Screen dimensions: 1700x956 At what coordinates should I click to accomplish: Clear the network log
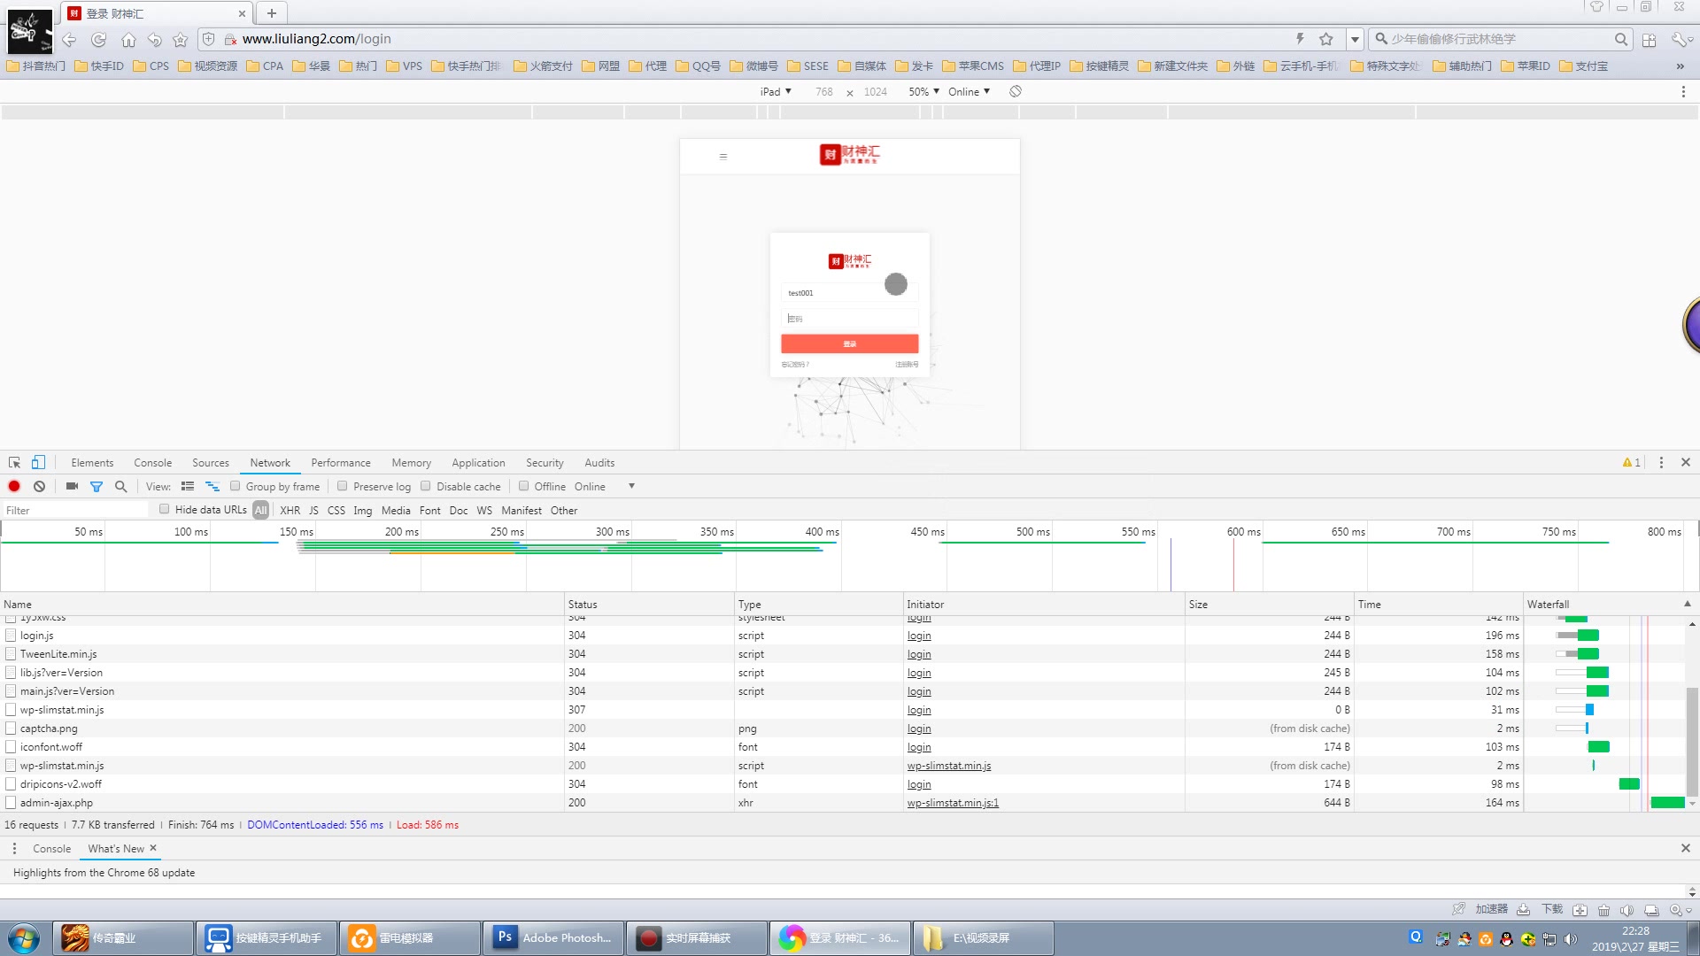pyautogui.click(x=39, y=486)
